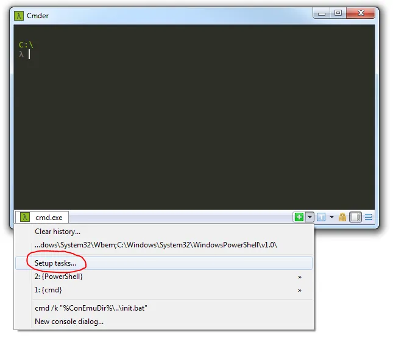Viewport: 393px width, 341px height.
Task: Close the Cmder window
Action: 361,13
